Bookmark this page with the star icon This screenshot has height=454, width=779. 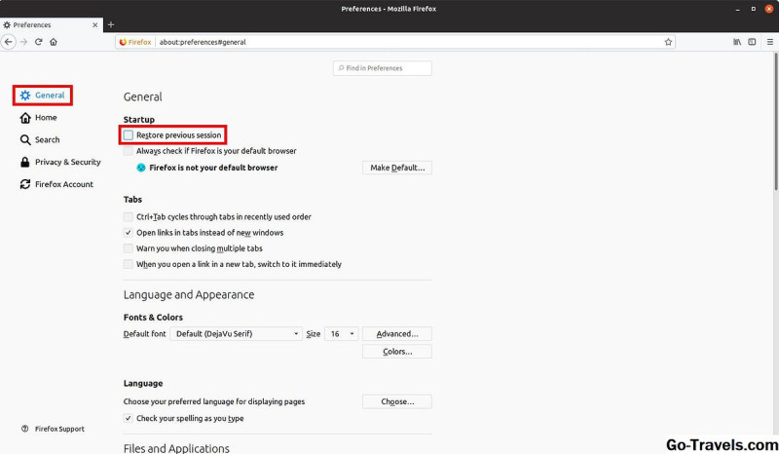coord(668,42)
